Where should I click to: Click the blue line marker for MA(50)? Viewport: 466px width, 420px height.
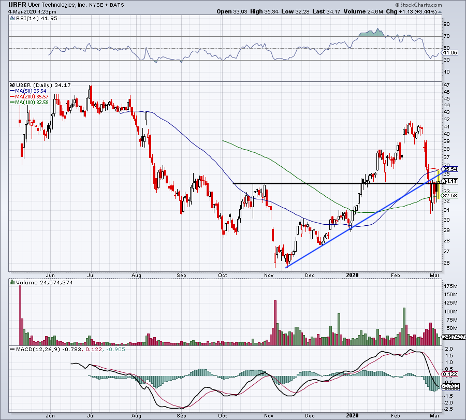(12, 91)
